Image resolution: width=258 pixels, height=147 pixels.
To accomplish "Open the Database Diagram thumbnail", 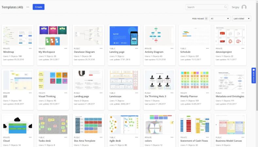I will pyautogui.click(x=88, y=36).
